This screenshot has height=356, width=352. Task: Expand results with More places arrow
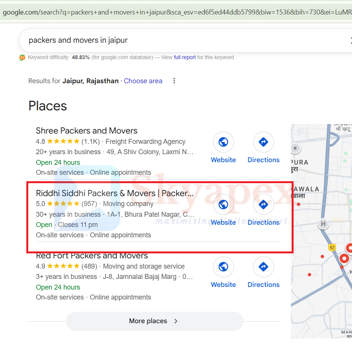(176, 321)
